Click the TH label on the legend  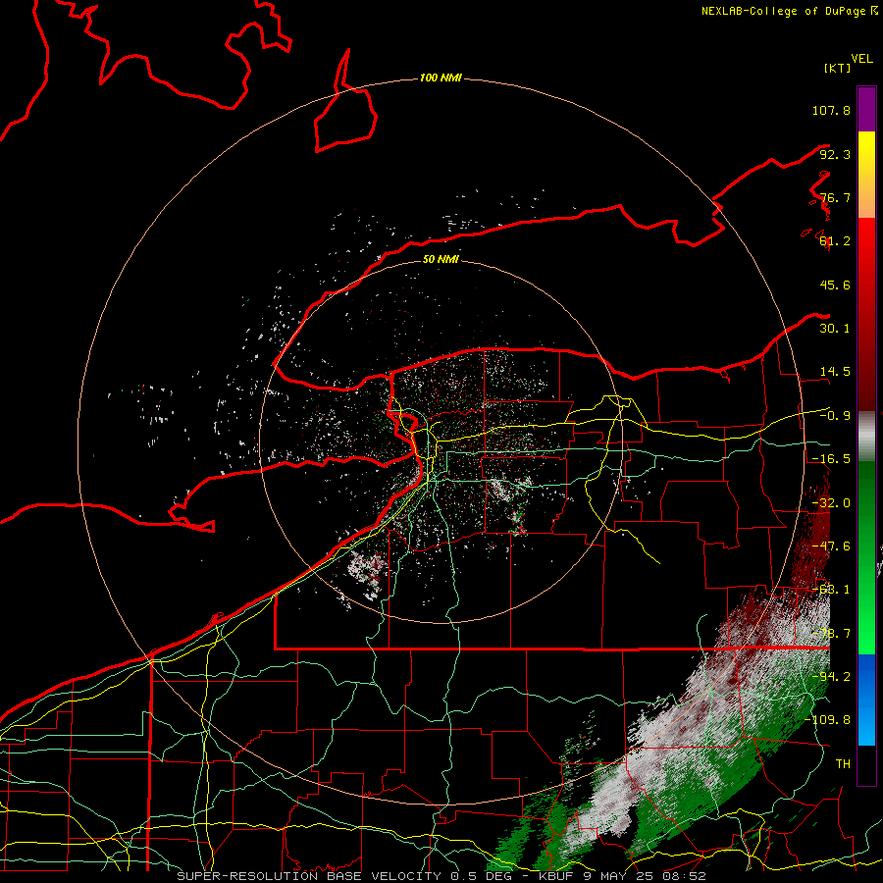click(x=843, y=764)
